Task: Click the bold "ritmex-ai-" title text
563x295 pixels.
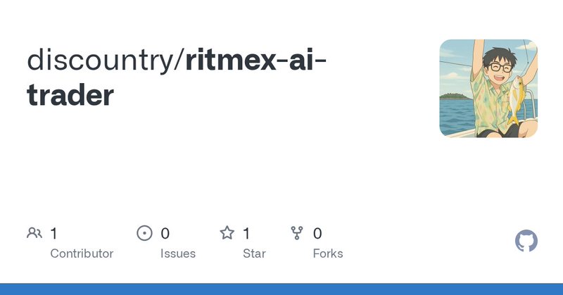Action: click(x=255, y=61)
